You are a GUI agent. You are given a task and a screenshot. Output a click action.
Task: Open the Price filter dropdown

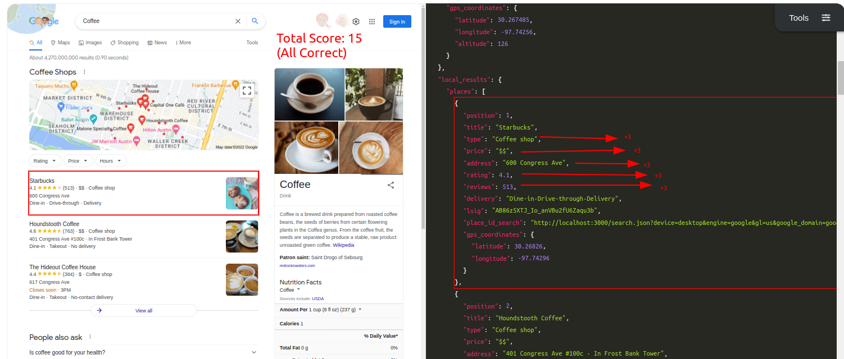[x=78, y=161]
